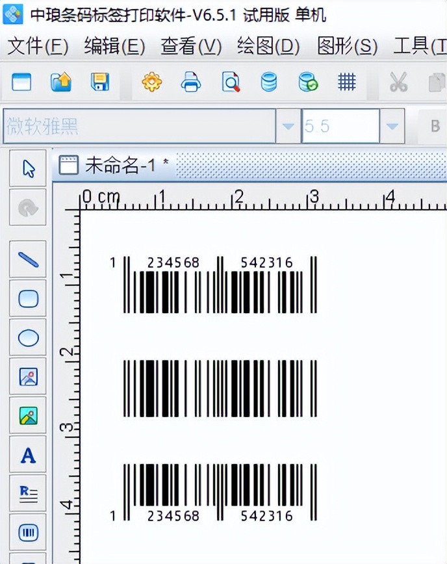This screenshot has width=447, height=564.
Task: Toggle bold B formatting button
Action: click(435, 126)
